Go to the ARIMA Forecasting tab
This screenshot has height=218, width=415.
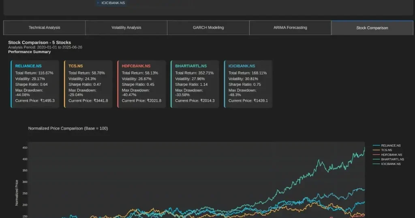(290, 28)
